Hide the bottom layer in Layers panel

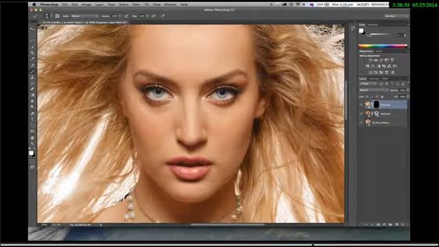click(361, 122)
